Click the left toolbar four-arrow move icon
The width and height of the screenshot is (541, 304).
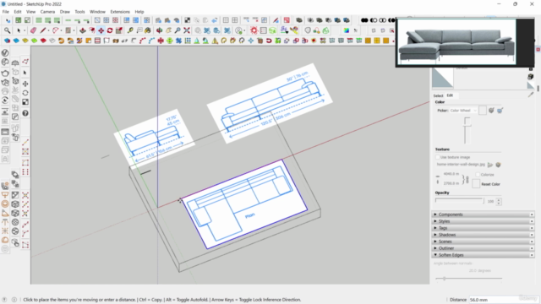(25, 84)
